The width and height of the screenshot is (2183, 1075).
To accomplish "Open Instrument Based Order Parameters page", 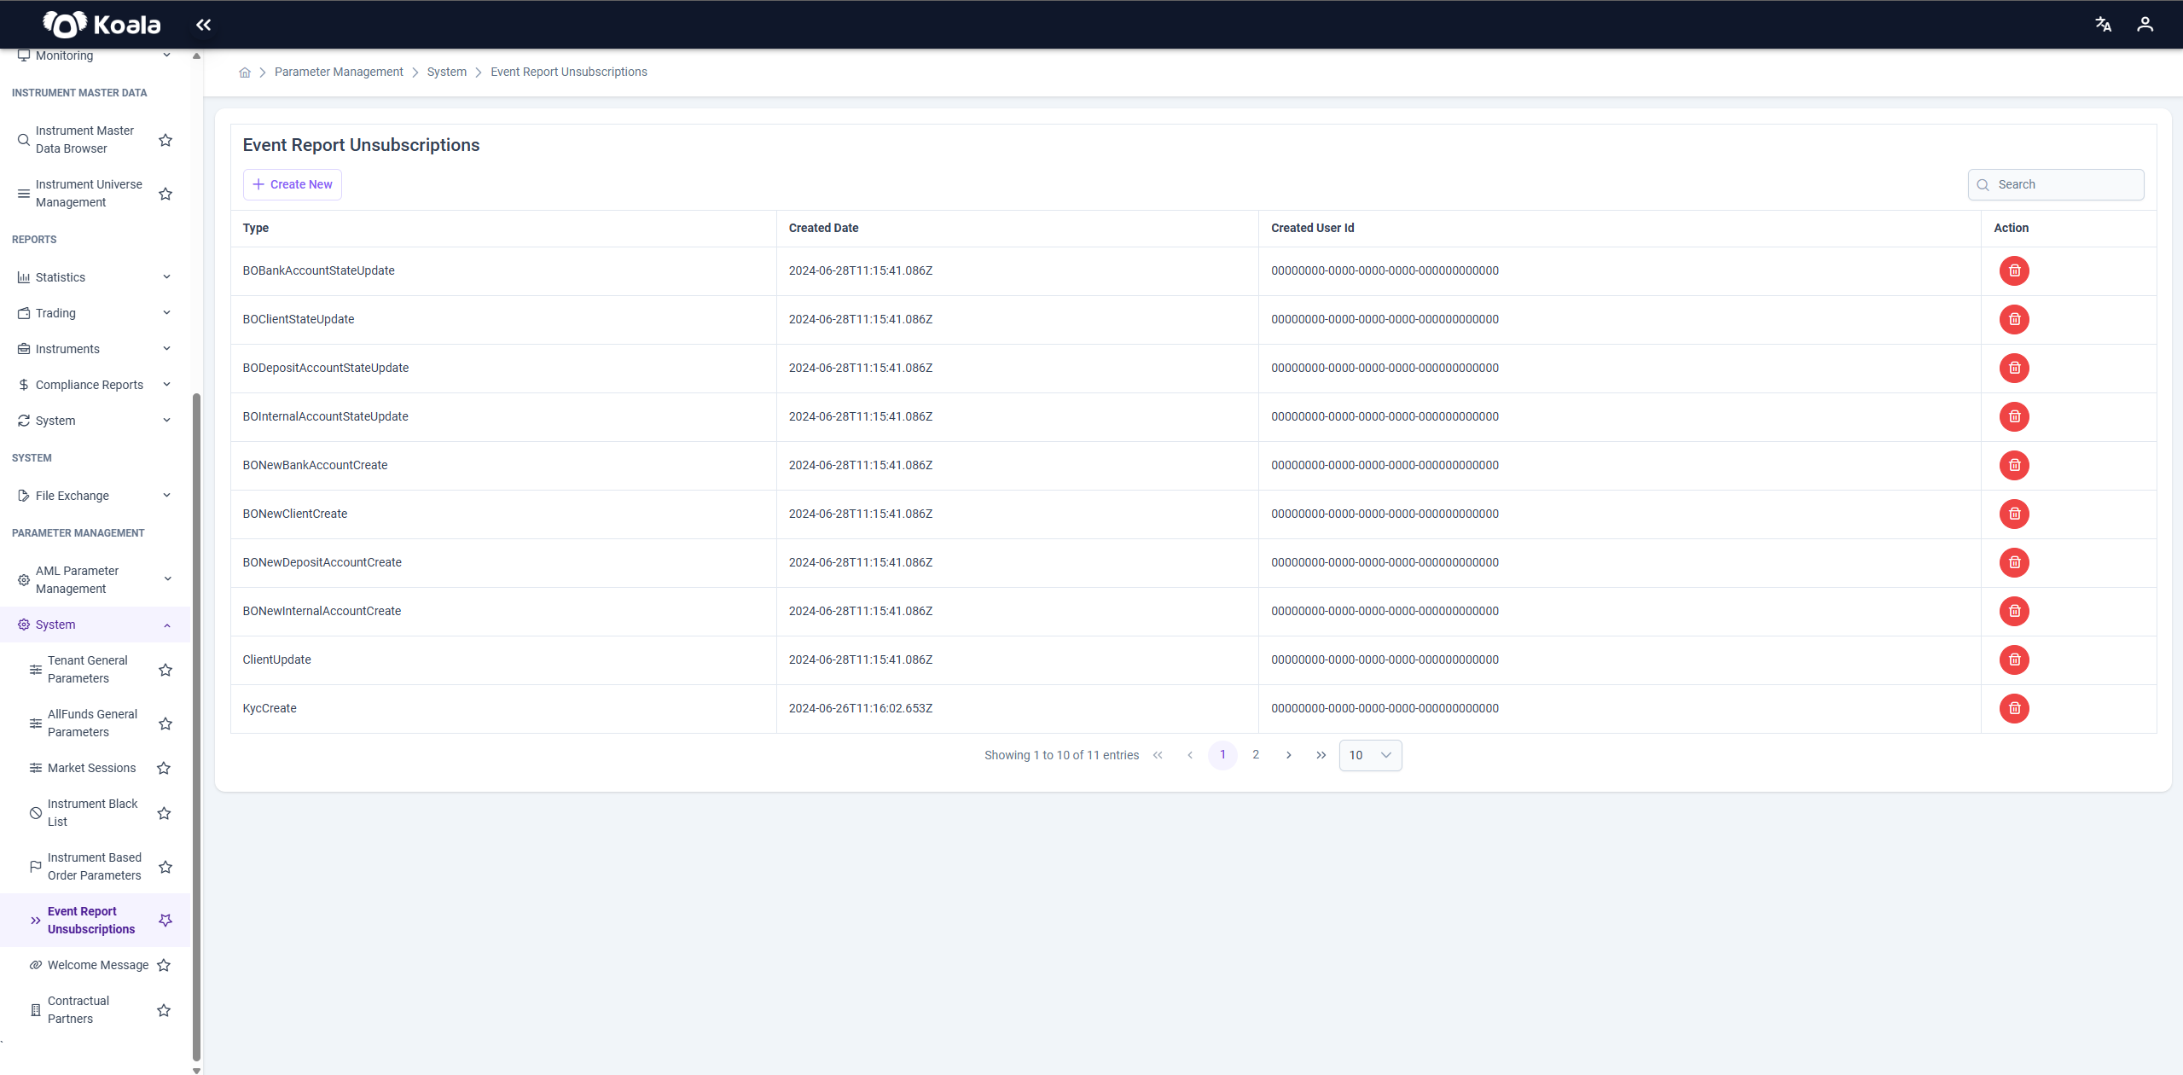I will (95, 867).
